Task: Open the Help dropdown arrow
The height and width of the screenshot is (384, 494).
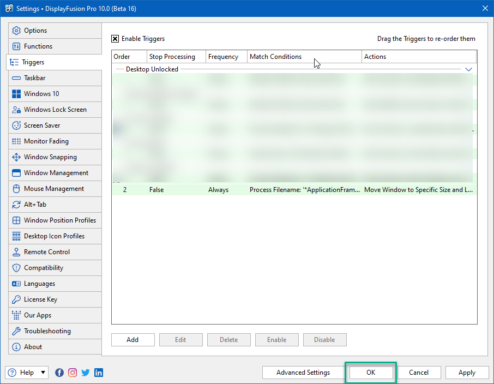Action: [43, 373]
